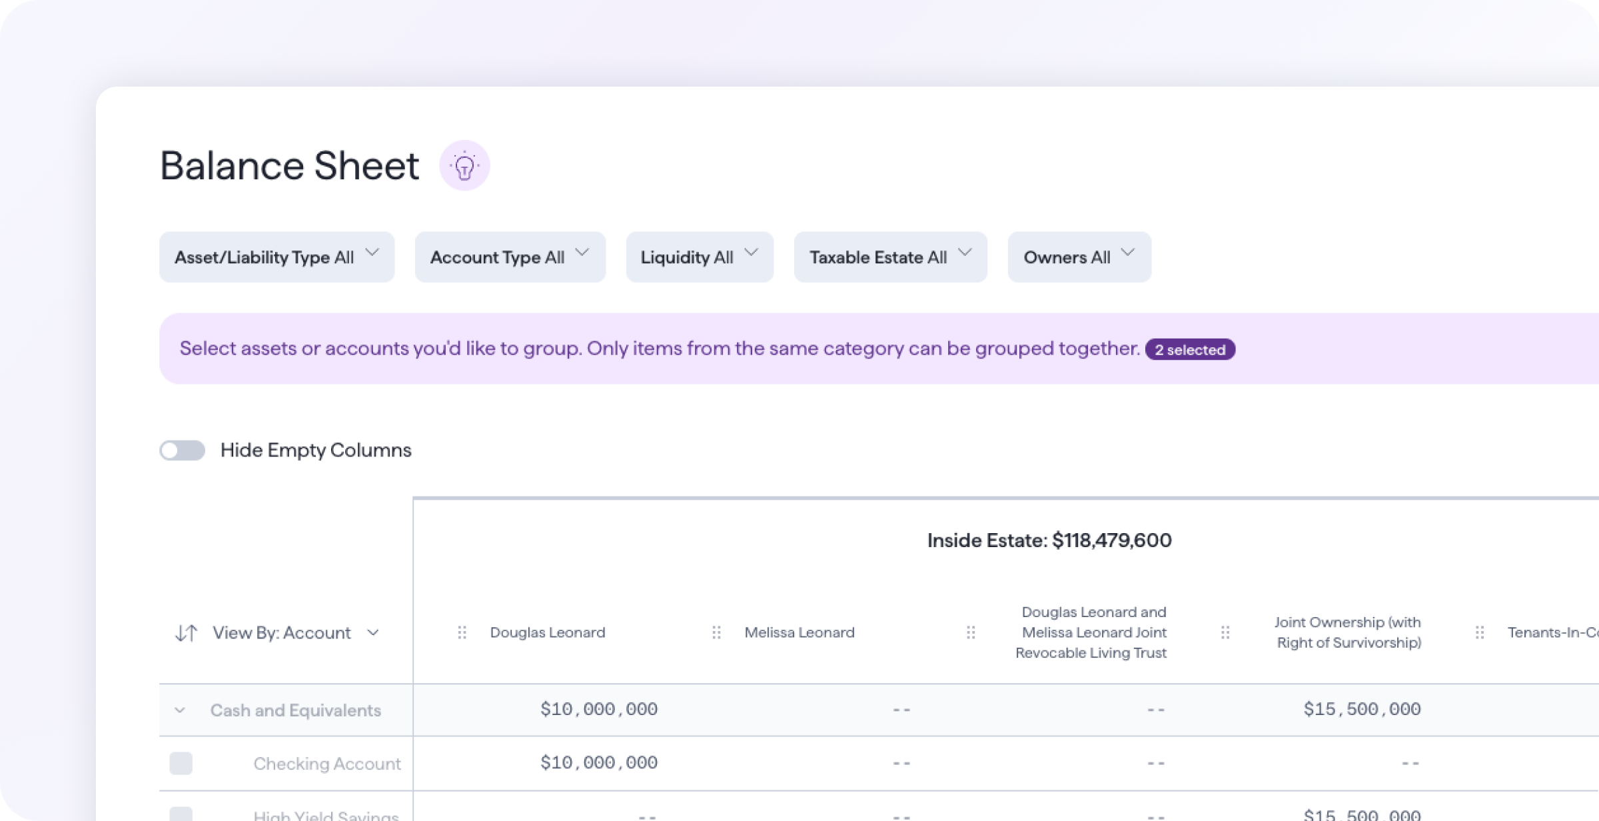Grab the Douglas Leonard column drag handle
The width and height of the screenshot is (1599, 821).
(x=462, y=632)
